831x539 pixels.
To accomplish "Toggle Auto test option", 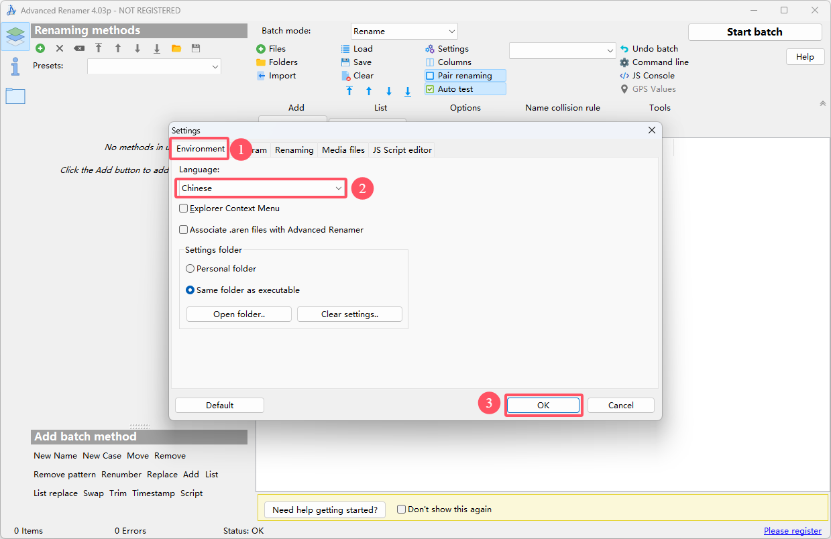I will tap(465, 89).
